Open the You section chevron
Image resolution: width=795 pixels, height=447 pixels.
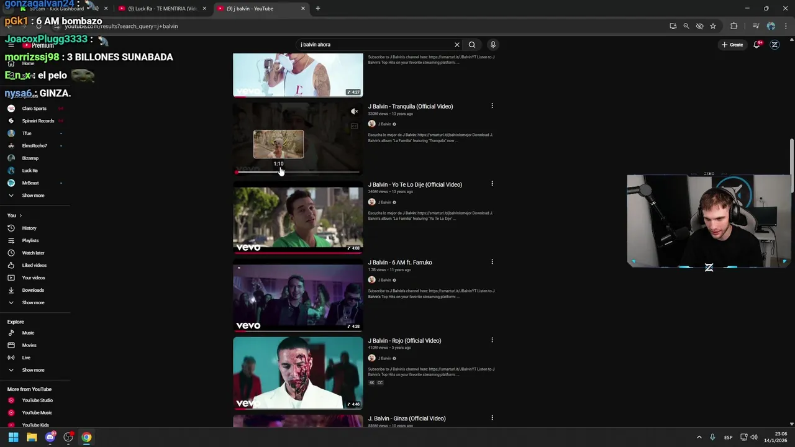tap(20, 215)
